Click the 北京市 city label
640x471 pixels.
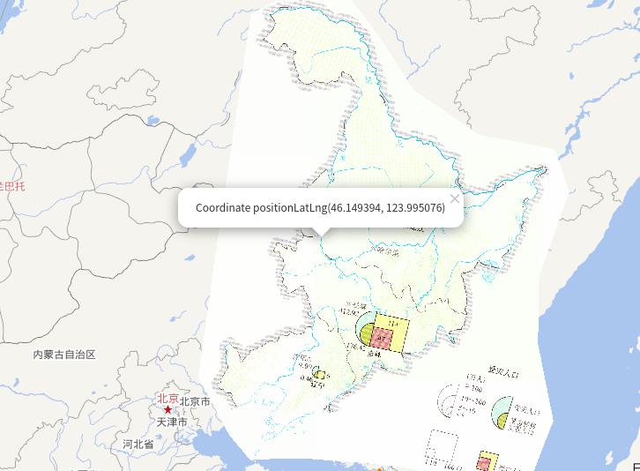195,401
